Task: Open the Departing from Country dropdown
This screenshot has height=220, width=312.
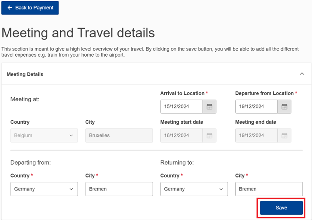Action: click(x=44, y=189)
